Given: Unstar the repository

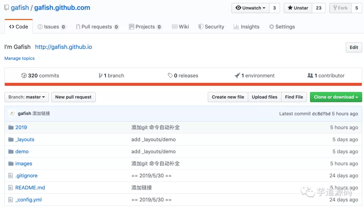Looking at the screenshot, I should (x=297, y=8).
